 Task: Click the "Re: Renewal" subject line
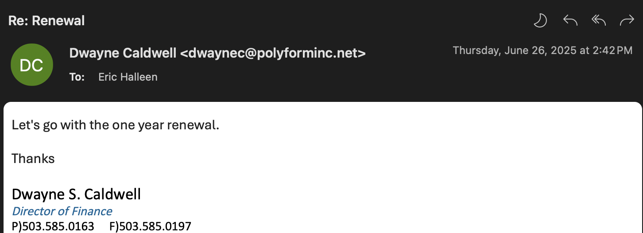click(x=46, y=20)
